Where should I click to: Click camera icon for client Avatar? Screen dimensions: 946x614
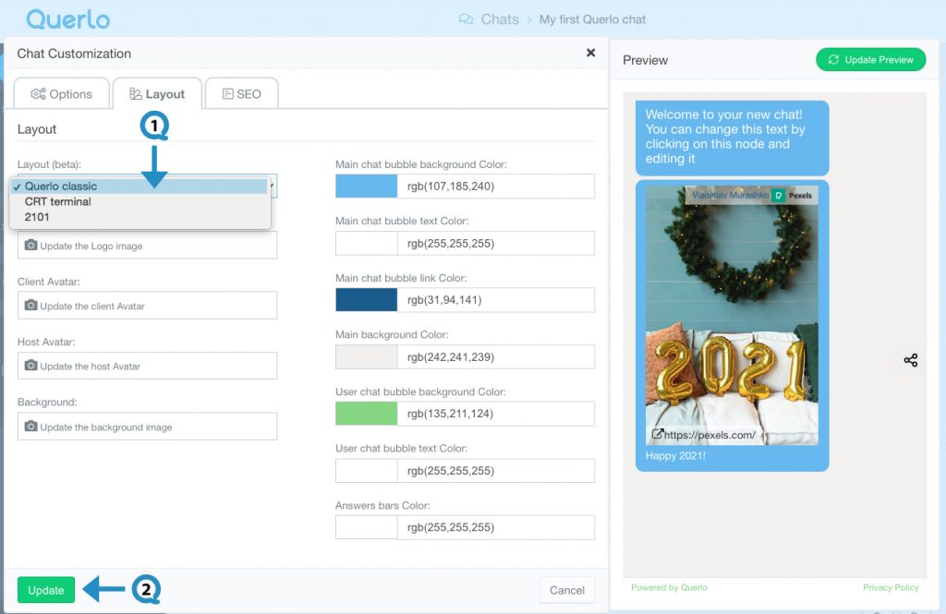point(30,306)
